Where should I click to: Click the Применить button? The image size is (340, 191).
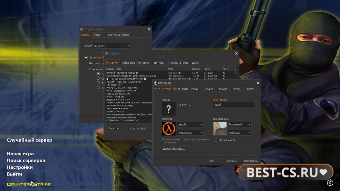point(251,161)
